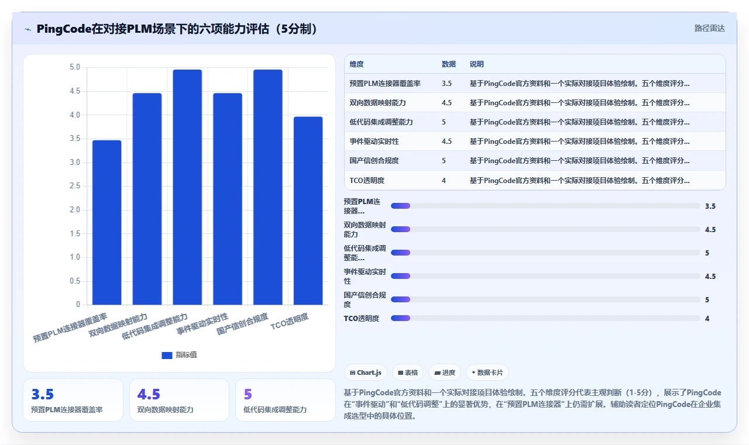The width and height of the screenshot is (749, 445).
Task: Select table row TCO透明度
Action: point(535,180)
